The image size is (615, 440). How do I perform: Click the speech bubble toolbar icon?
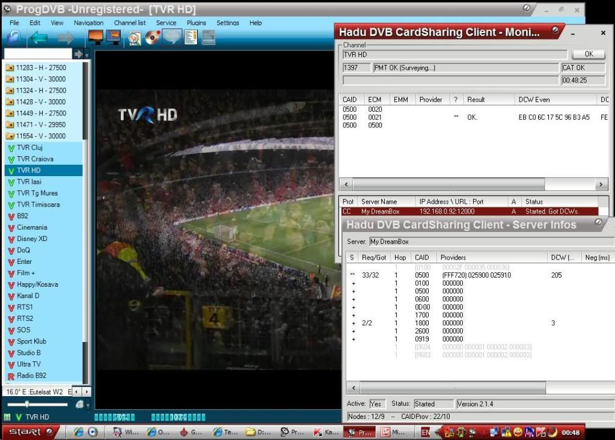pos(172,38)
